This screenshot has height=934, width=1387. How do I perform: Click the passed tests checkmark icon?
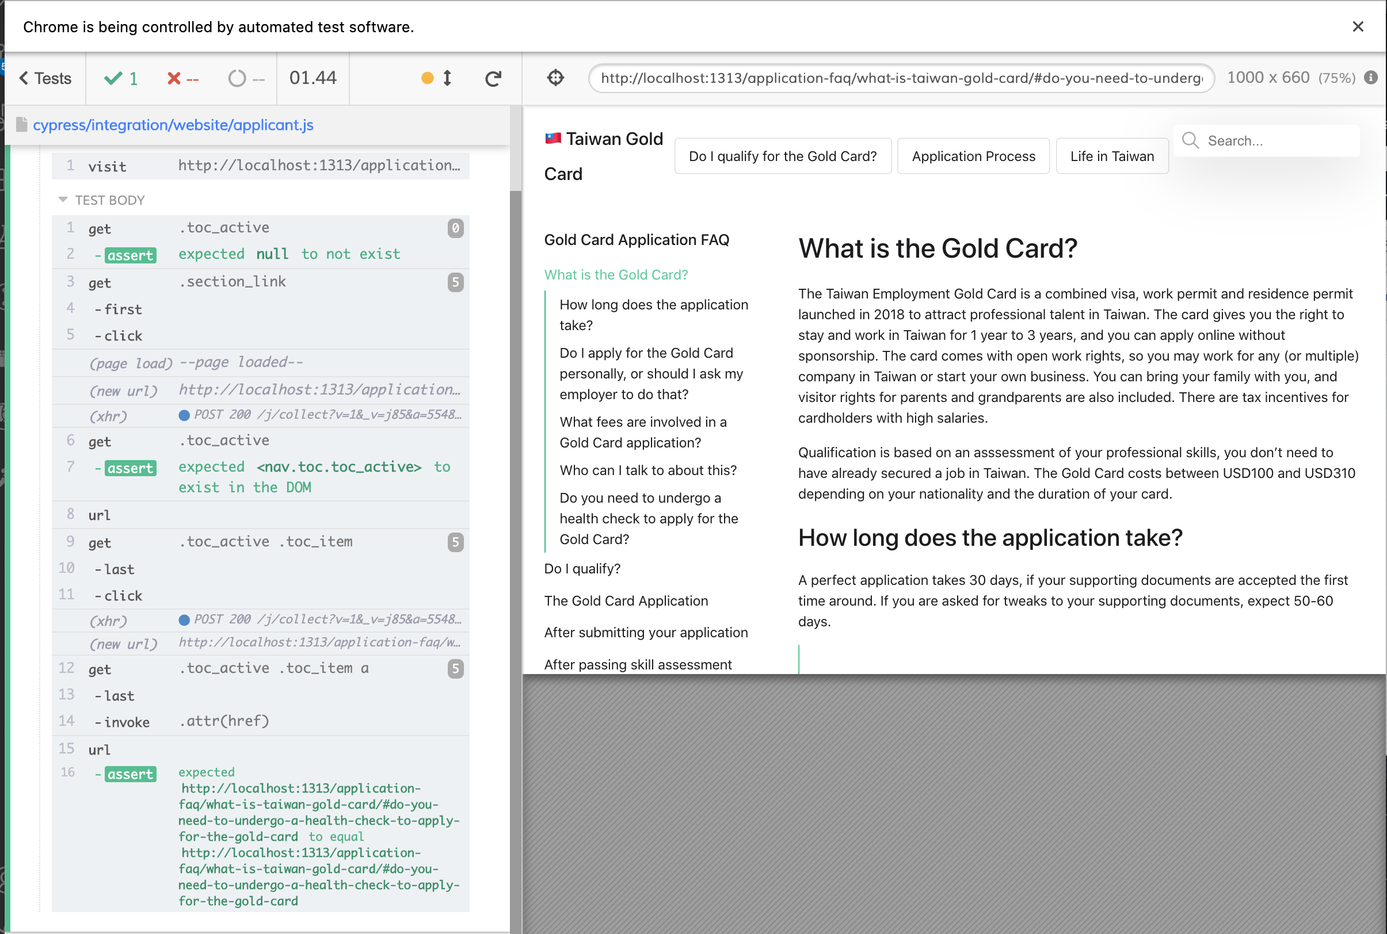113,78
